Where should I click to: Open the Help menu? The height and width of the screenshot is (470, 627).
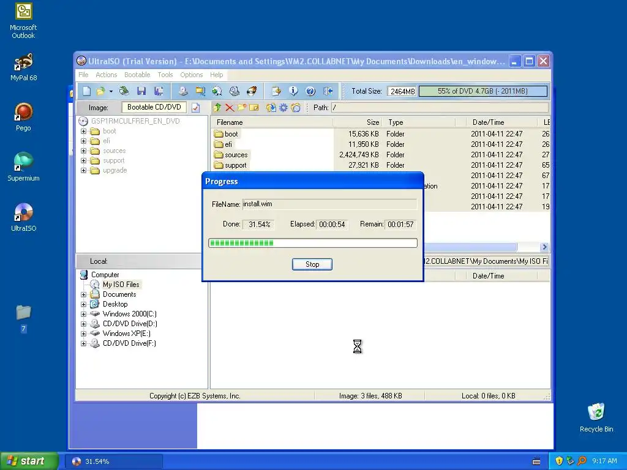tap(217, 75)
